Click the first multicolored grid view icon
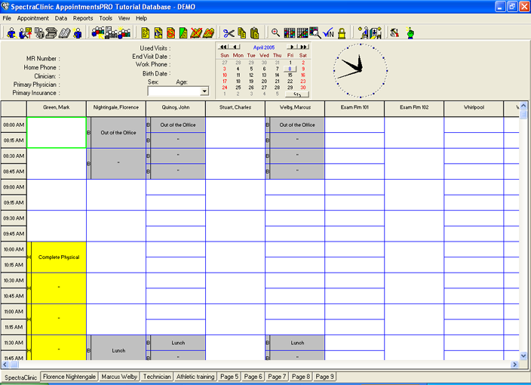The height and width of the screenshot is (385, 531). (x=289, y=33)
